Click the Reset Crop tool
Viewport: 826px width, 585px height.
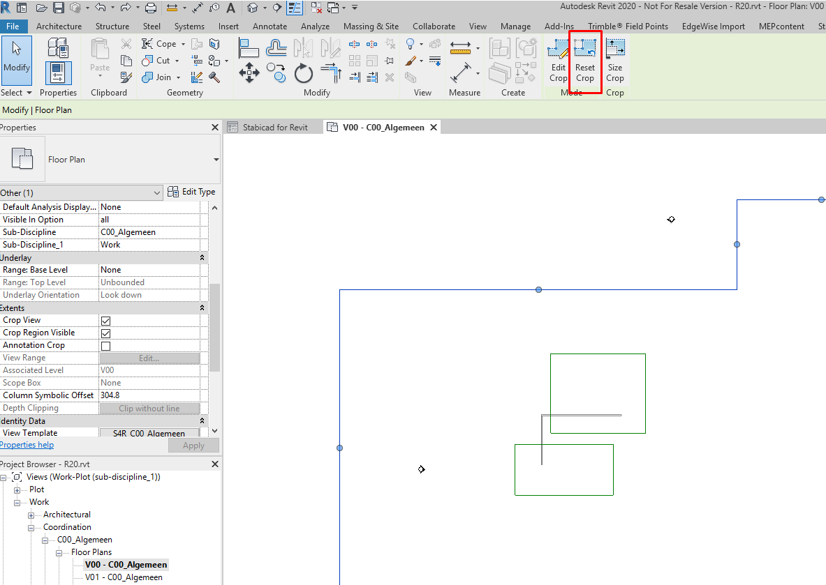(584, 61)
